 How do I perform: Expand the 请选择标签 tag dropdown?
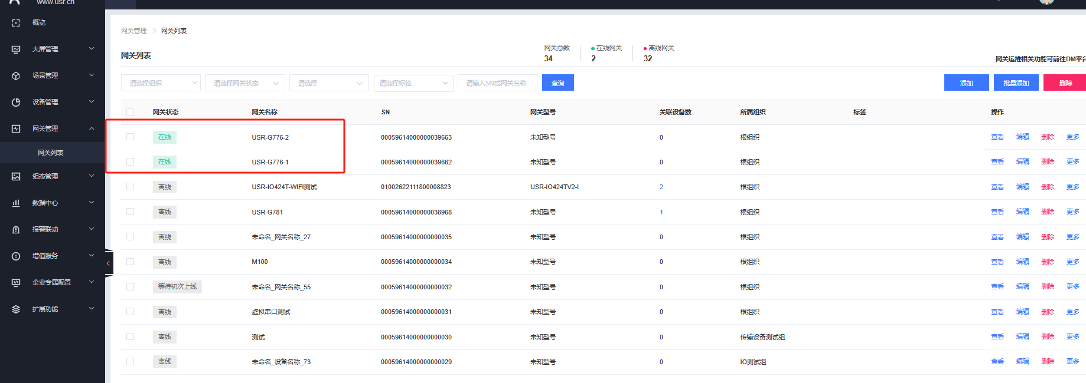(413, 83)
